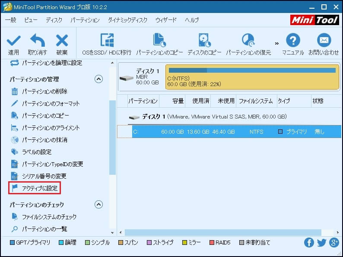Click sidebar scrollbar up arrow
The image size is (343, 257).
point(112,63)
